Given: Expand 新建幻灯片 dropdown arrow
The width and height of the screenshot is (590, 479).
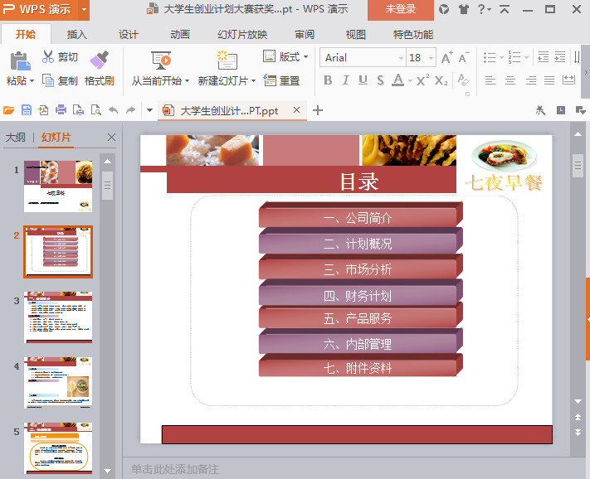Looking at the screenshot, I should [x=253, y=80].
